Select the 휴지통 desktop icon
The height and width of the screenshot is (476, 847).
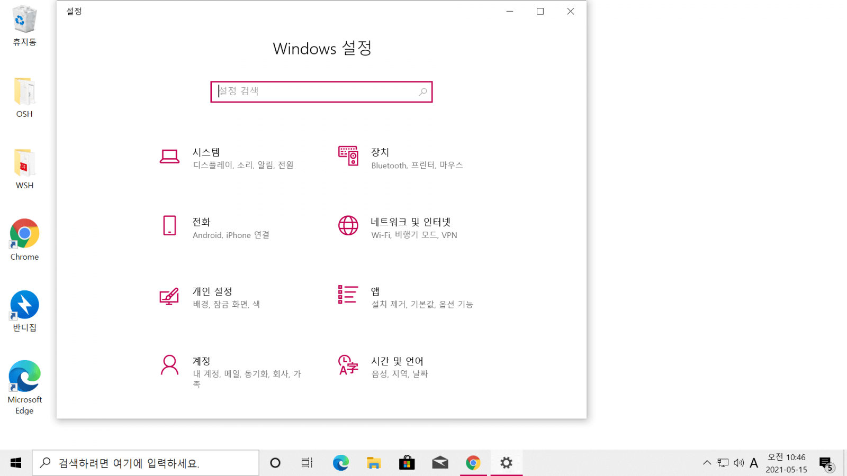tap(24, 25)
